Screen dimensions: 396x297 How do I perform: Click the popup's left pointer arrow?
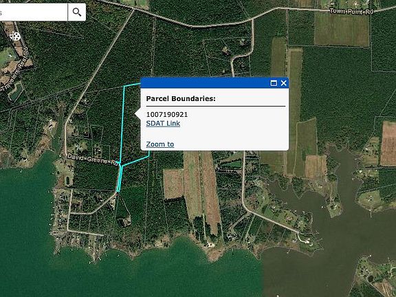138,114
